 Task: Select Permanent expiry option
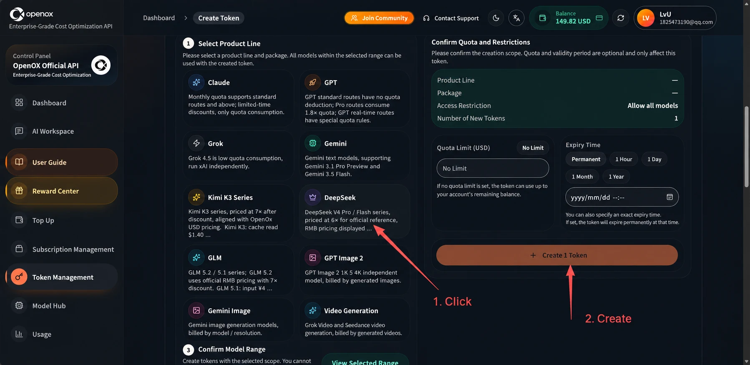pos(586,159)
